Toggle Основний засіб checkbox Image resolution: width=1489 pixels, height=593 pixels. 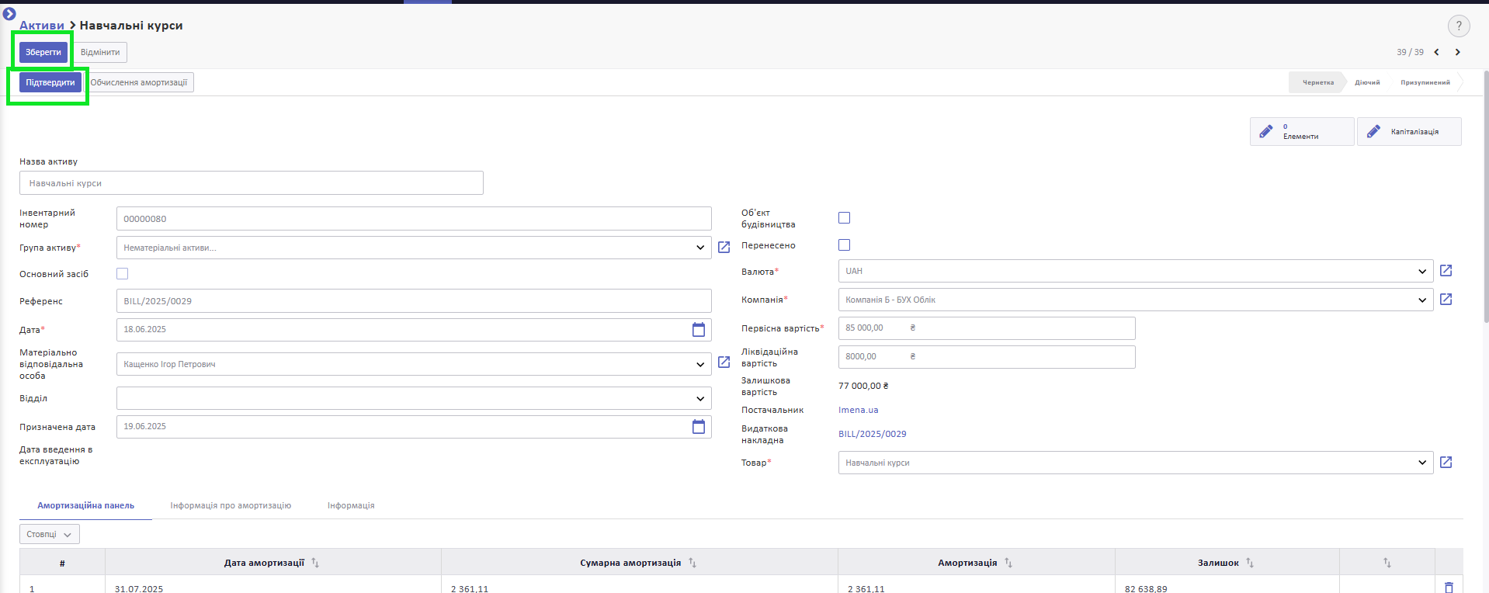point(122,273)
